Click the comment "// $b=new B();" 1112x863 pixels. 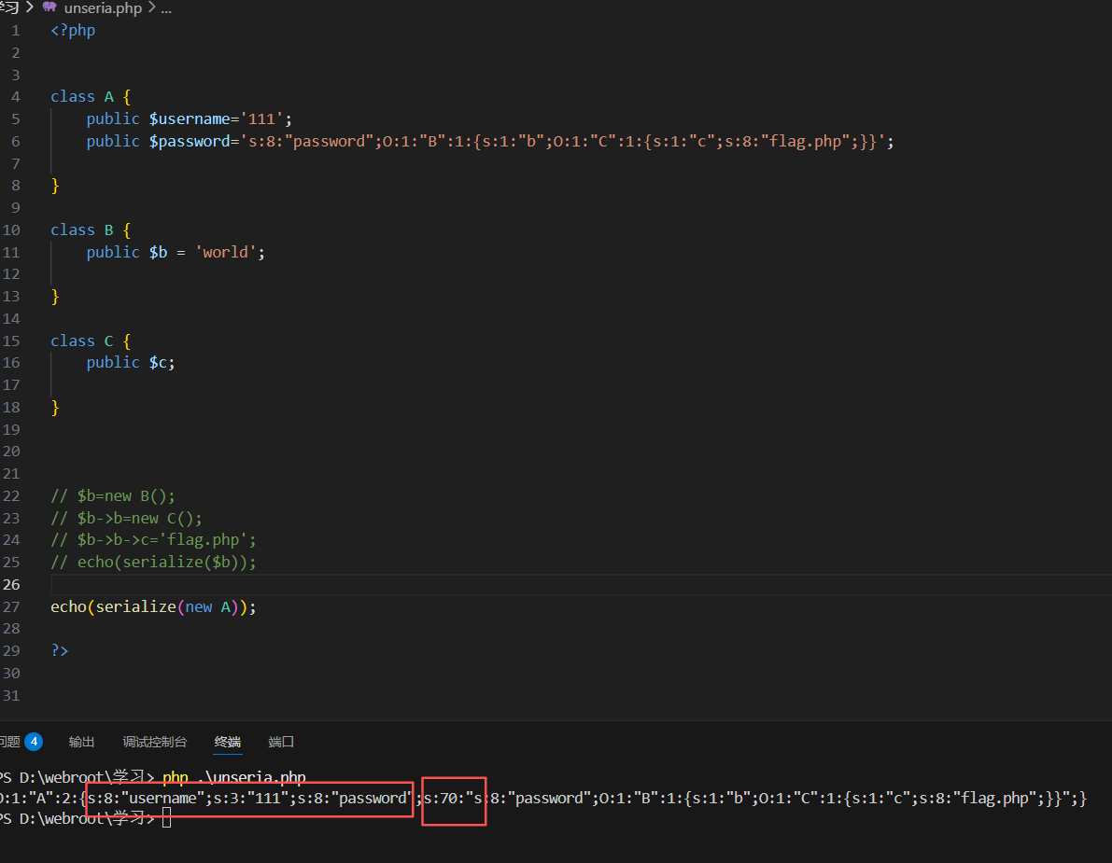click(x=113, y=496)
